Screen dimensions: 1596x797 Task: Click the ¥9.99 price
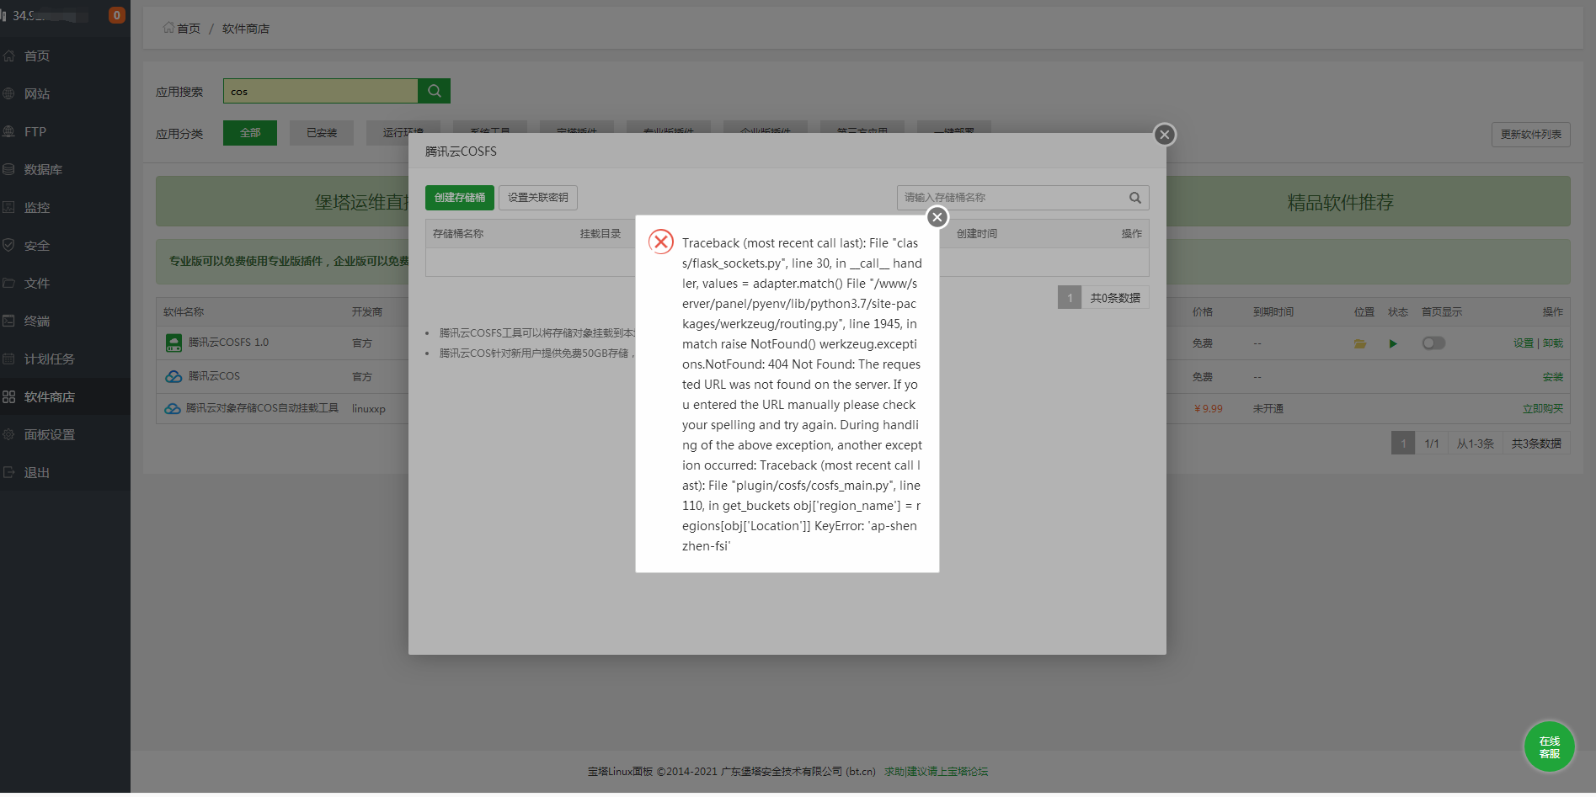tap(1208, 409)
